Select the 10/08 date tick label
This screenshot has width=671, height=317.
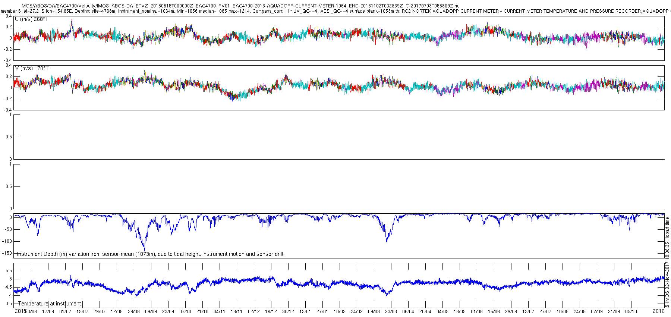[563, 312]
